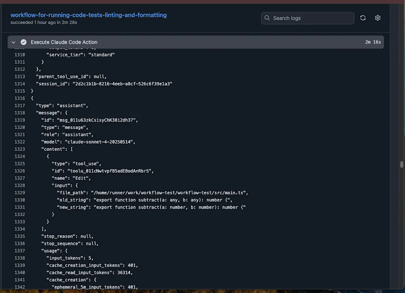Click the "service_tier": "standard" log line
The width and height of the screenshot is (405, 293).
coord(80,55)
